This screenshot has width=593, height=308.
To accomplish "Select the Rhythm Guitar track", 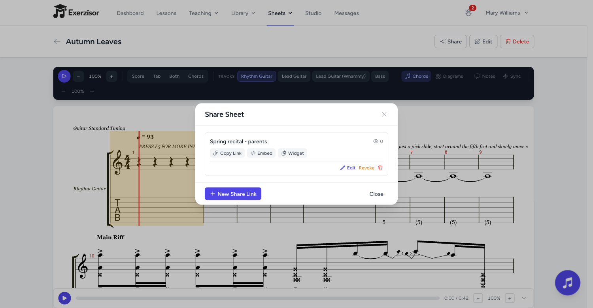I will (x=257, y=76).
